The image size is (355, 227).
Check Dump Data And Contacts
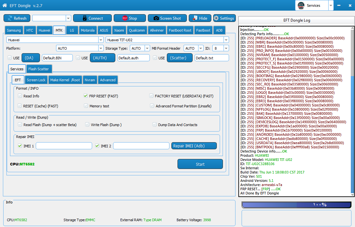point(154,124)
